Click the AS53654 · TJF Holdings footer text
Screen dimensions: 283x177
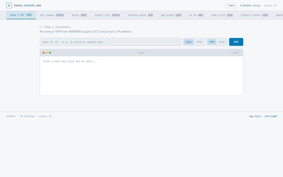point(29,116)
